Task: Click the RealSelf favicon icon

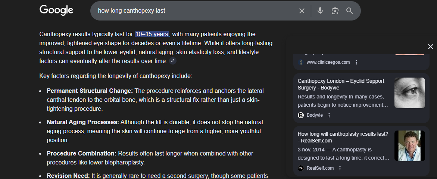Action: point(301,168)
